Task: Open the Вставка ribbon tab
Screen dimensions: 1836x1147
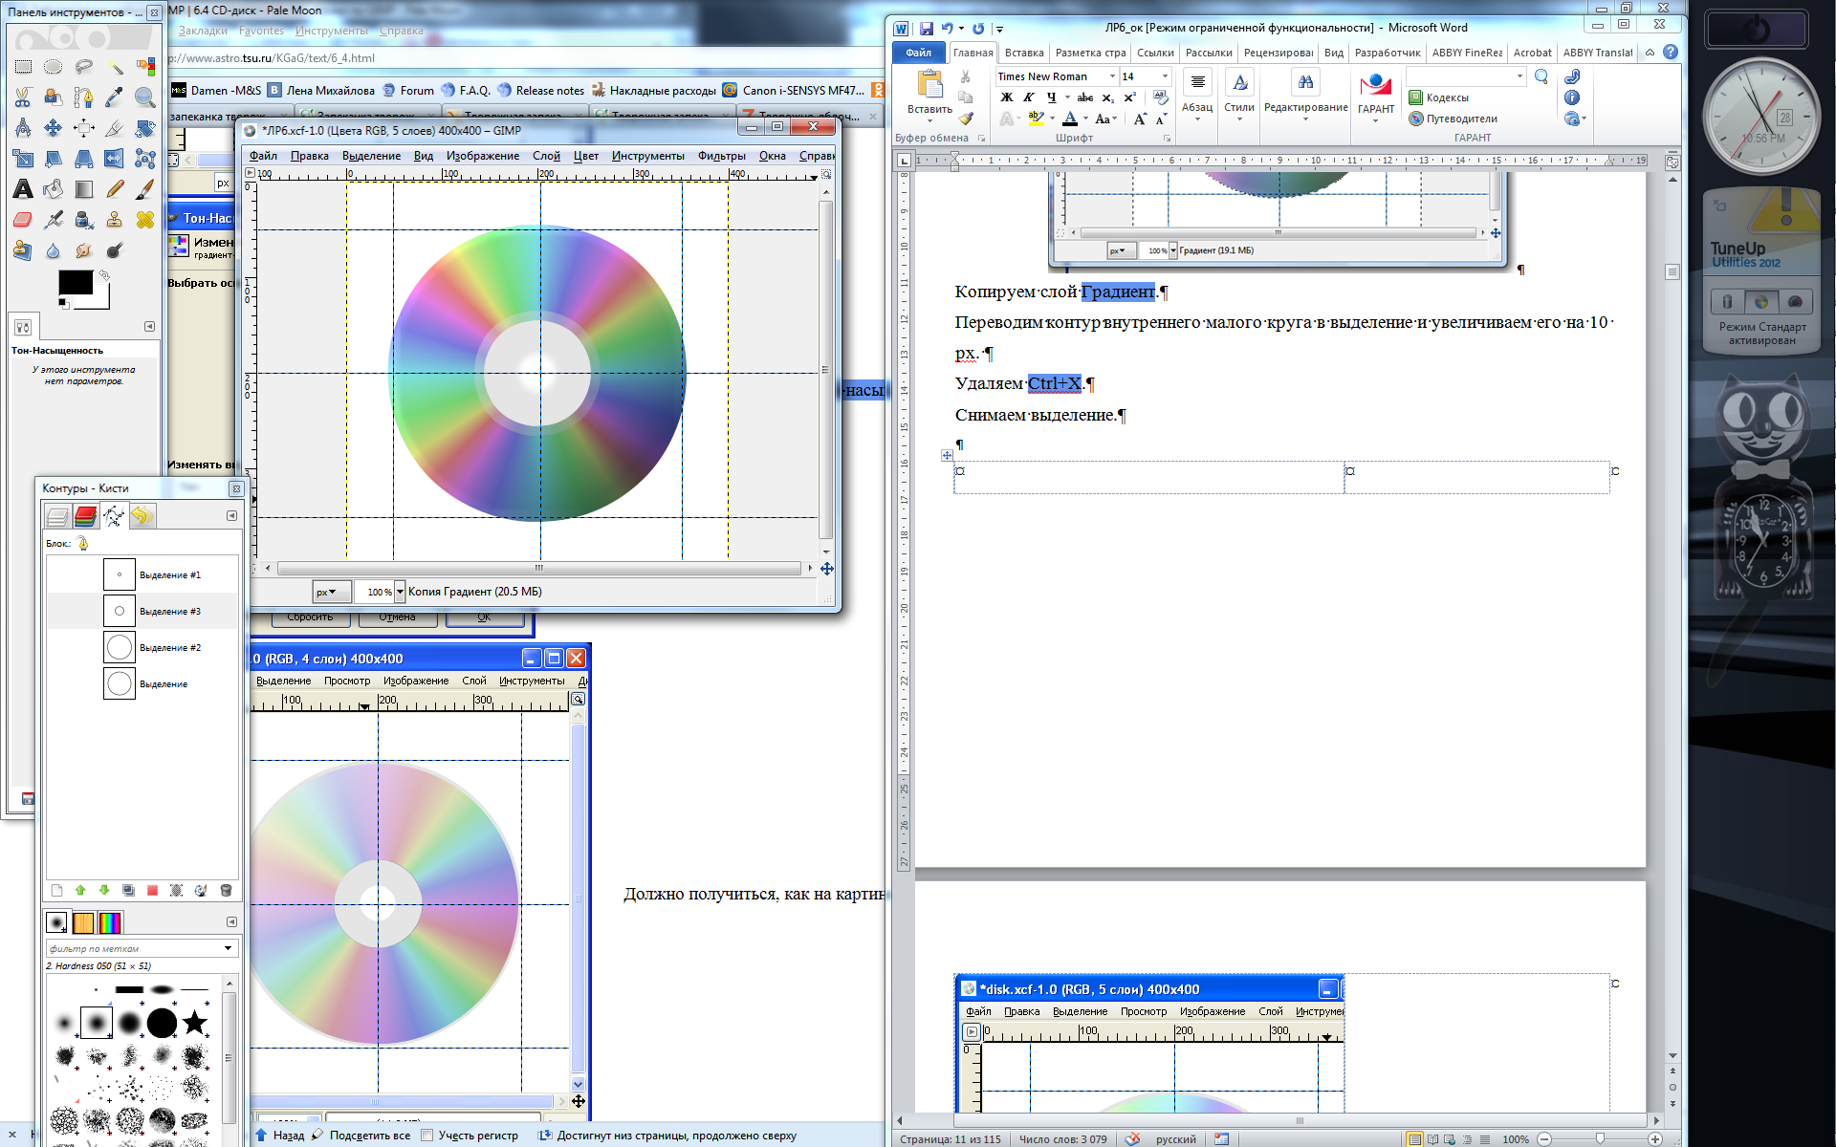Action: 1023,53
